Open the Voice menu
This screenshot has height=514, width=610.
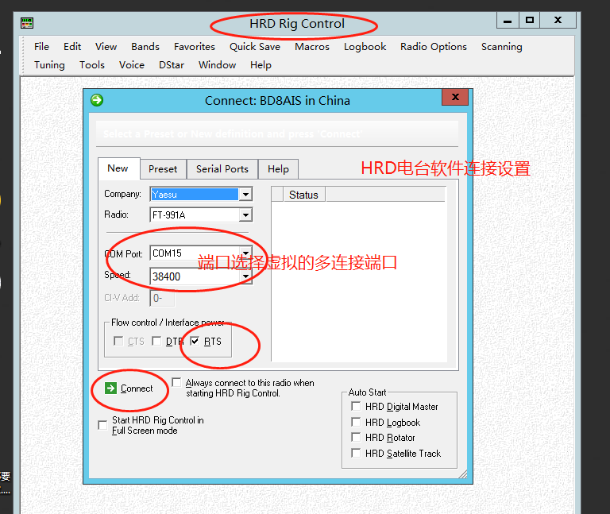coord(132,65)
